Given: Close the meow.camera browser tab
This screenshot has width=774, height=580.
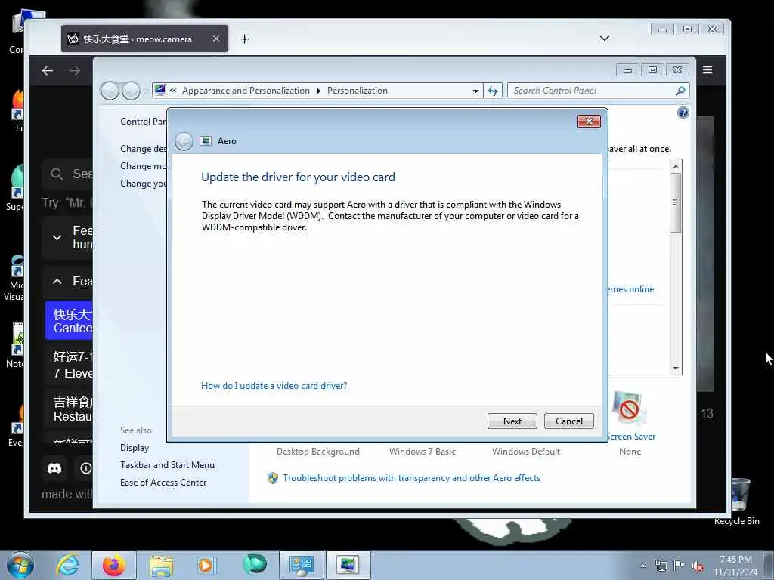Looking at the screenshot, I should click(215, 39).
